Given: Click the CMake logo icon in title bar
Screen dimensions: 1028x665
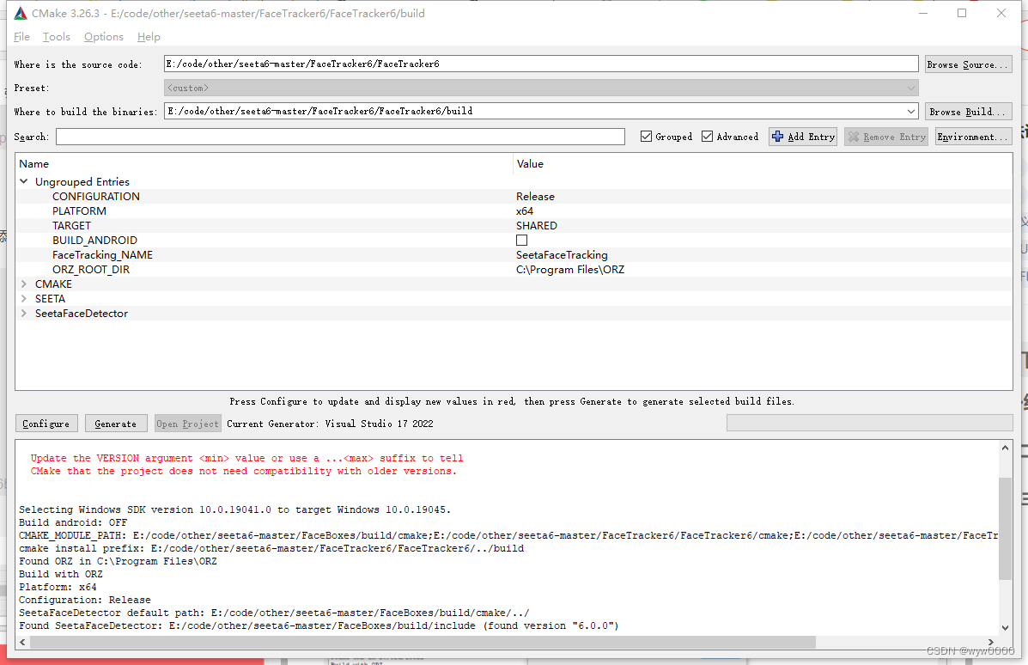Looking at the screenshot, I should [x=21, y=13].
